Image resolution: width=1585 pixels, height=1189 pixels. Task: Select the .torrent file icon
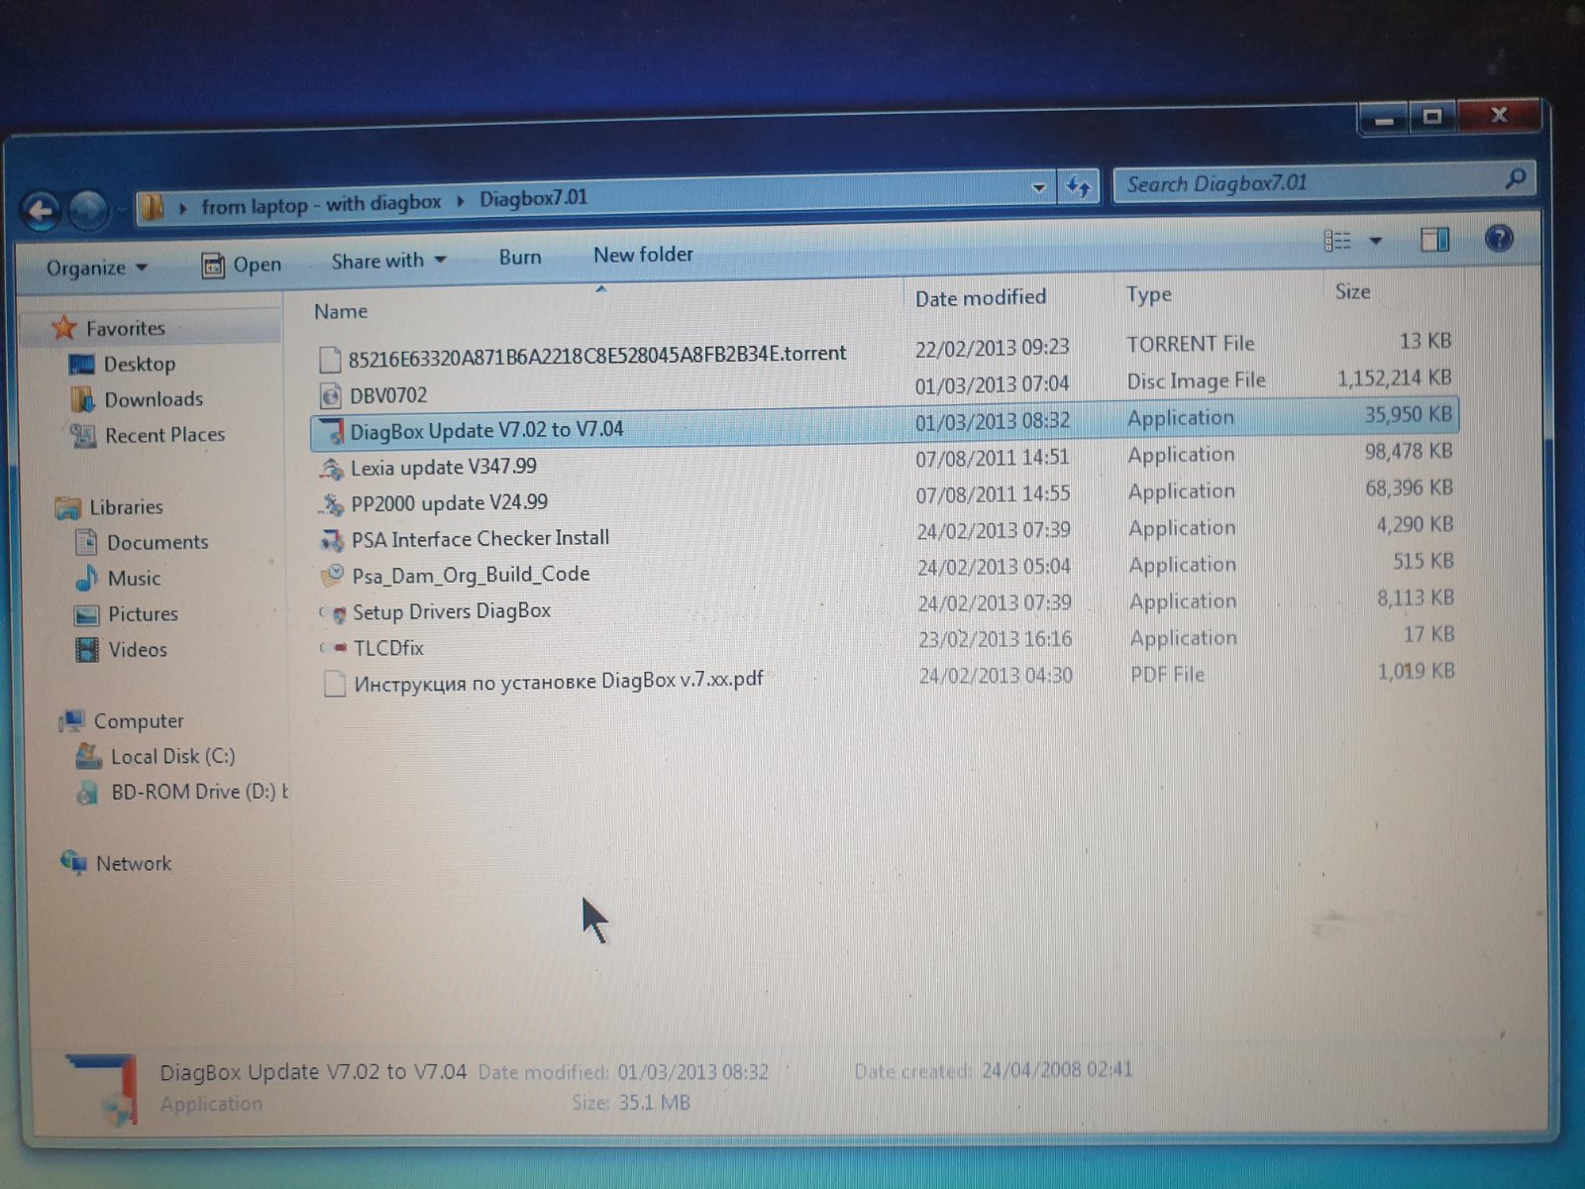click(330, 358)
